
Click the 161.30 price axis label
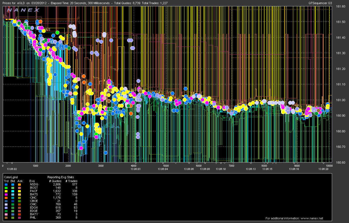[340, 53]
